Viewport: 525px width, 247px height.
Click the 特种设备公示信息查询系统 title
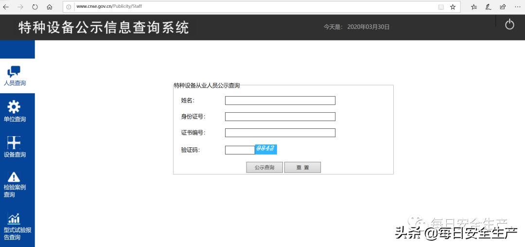pos(104,27)
